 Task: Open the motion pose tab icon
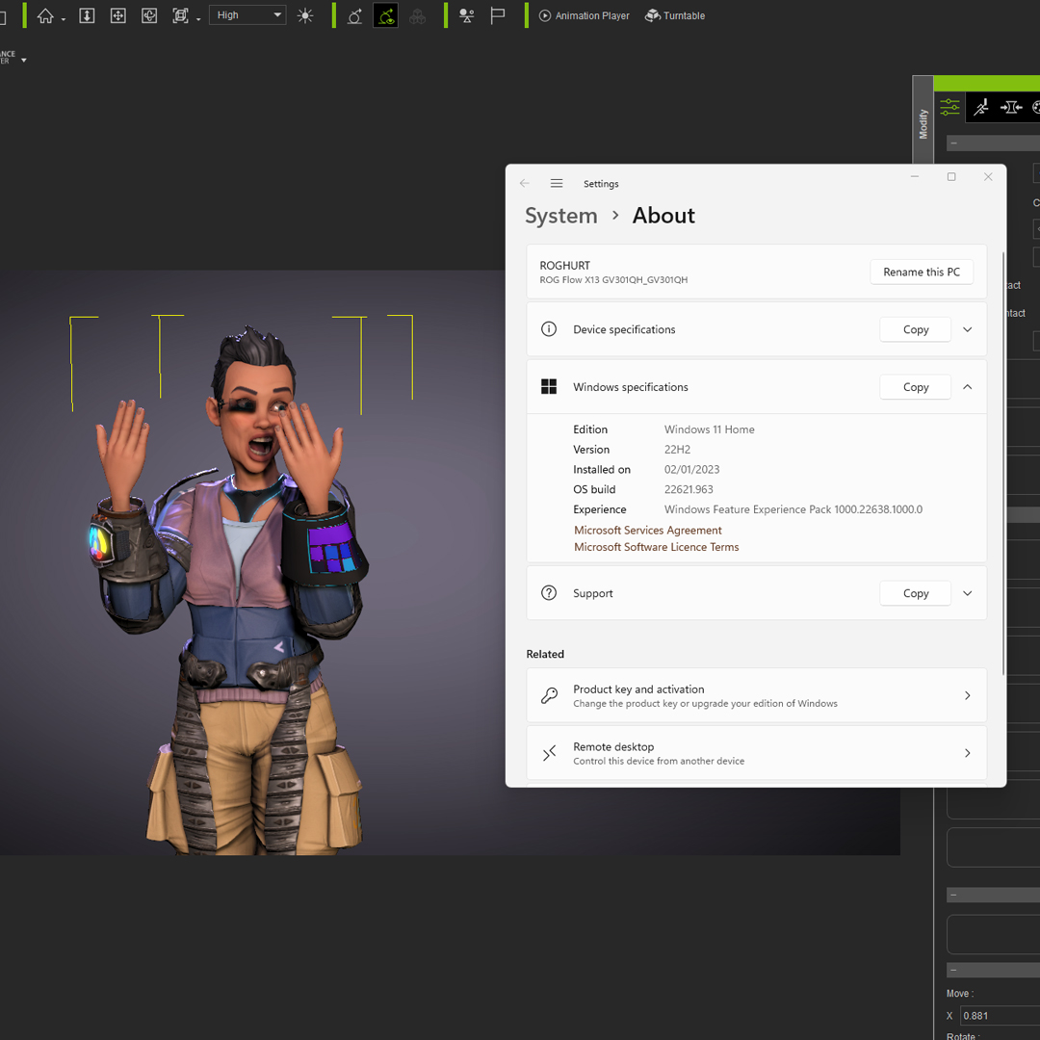click(x=981, y=107)
